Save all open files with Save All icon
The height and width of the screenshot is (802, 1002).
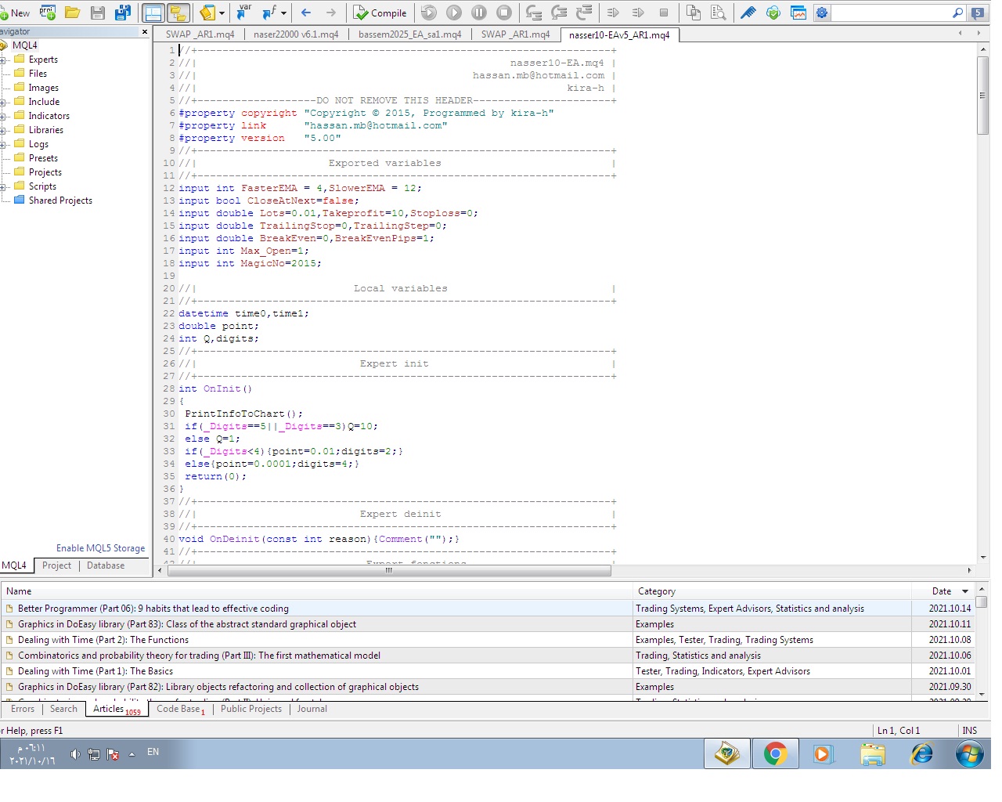[123, 13]
